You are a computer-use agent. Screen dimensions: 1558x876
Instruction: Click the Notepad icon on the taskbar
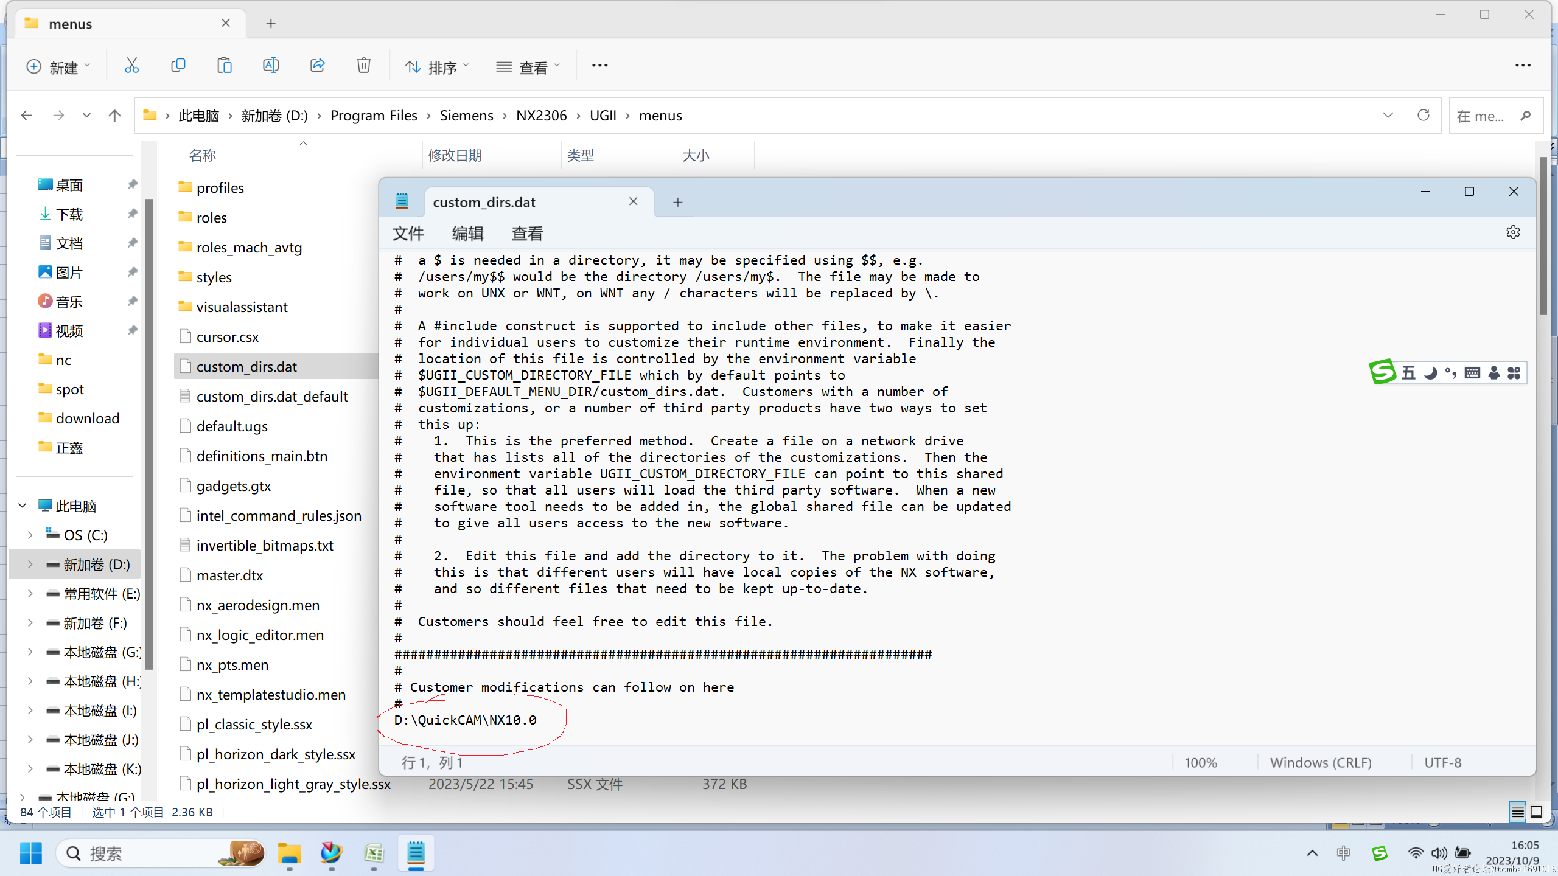(x=416, y=853)
